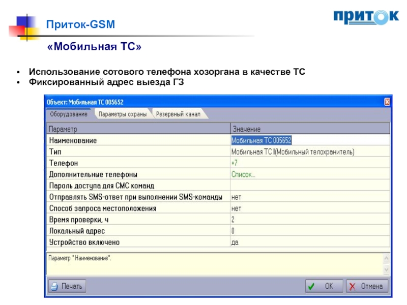Click the Значение column header
The image size is (407, 305).
310,129
